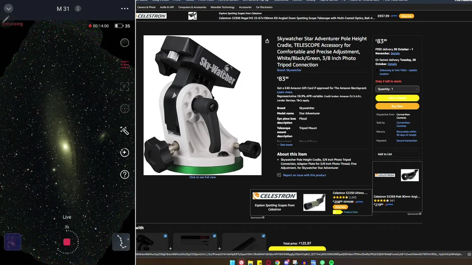
Task: Select Audio & HiFi navigation tab
Action: tap(167, 7)
